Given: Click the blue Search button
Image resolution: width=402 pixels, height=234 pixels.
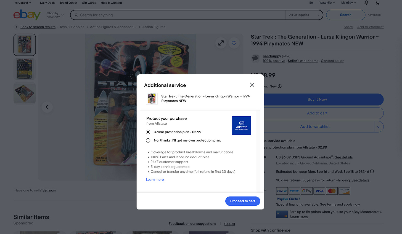Looking at the screenshot, I should tap(345, 15).
